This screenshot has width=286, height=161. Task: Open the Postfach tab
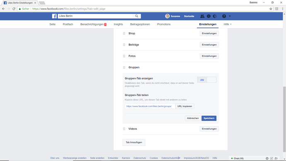tap(68, 24)
